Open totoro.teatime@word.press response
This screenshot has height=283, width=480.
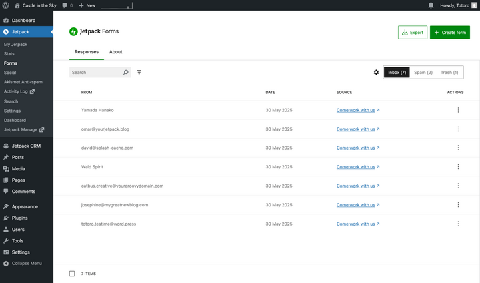pyautogui.click(x=109, y=224)
